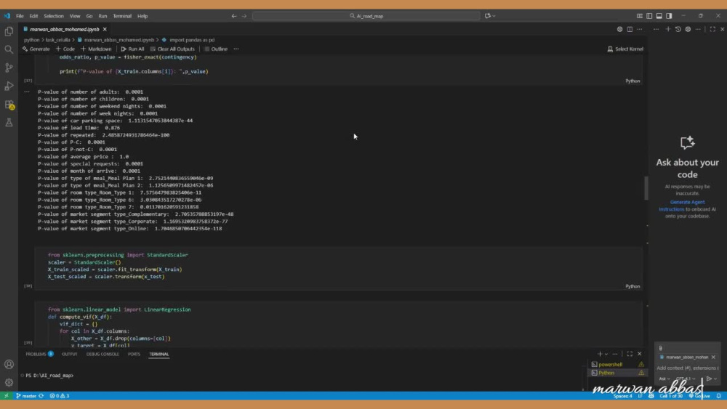
Task: Remove the marwan_abbas_mohan context chip
Action: point(713,357)
